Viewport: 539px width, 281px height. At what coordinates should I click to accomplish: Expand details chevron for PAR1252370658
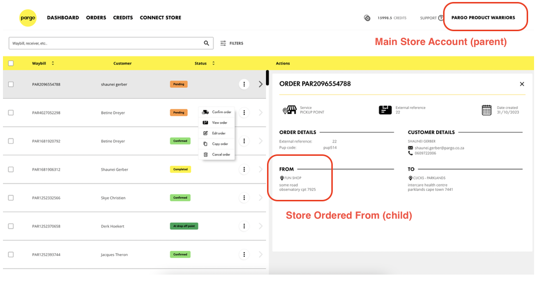coord(261,226)
